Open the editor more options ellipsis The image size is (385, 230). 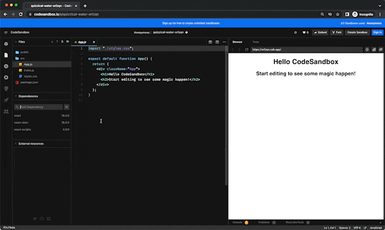coord(224,42)
